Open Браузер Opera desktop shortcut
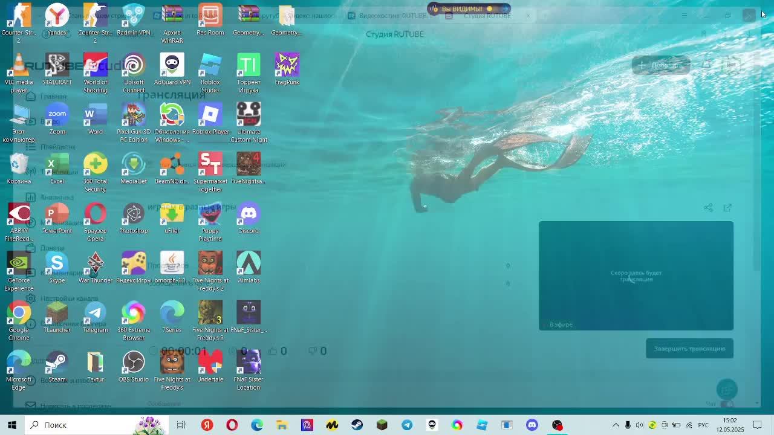The image size is (774, 435). (x=96, y=222)
